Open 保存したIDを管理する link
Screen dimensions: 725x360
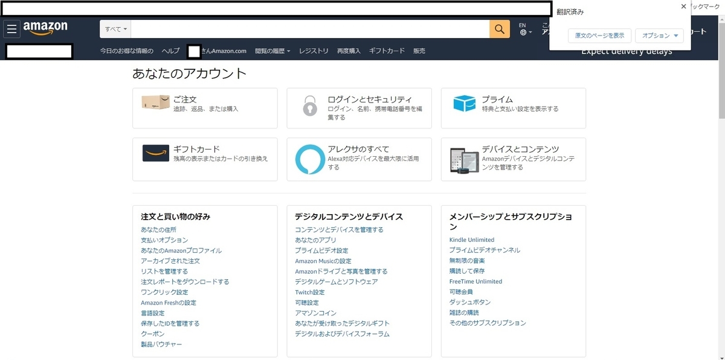[x=170, y=323]
